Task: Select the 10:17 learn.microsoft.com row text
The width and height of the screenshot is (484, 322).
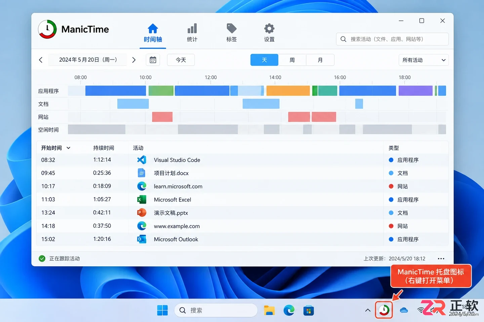Action: [x=178, y=186]
